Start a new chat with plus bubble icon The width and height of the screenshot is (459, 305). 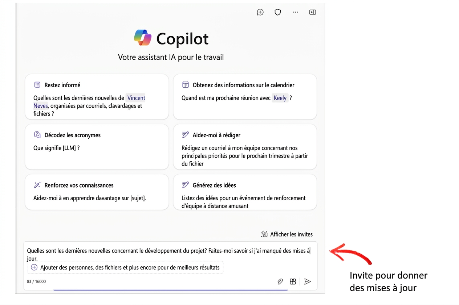click(x=260, y=12)
